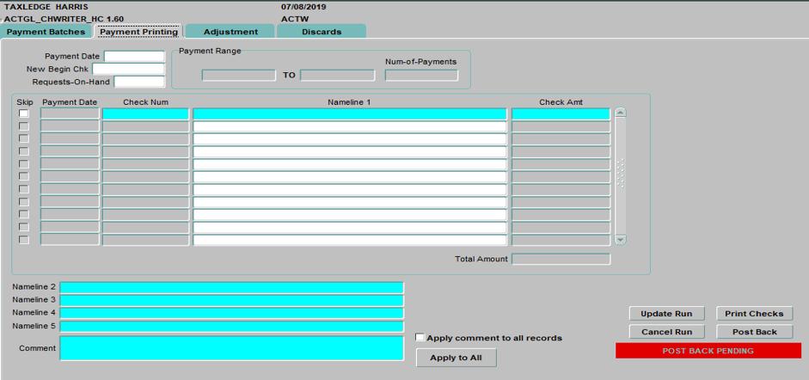This screenshot has width=809, height=380.
Task: Click the Post Back button
Action: point(754,332)
